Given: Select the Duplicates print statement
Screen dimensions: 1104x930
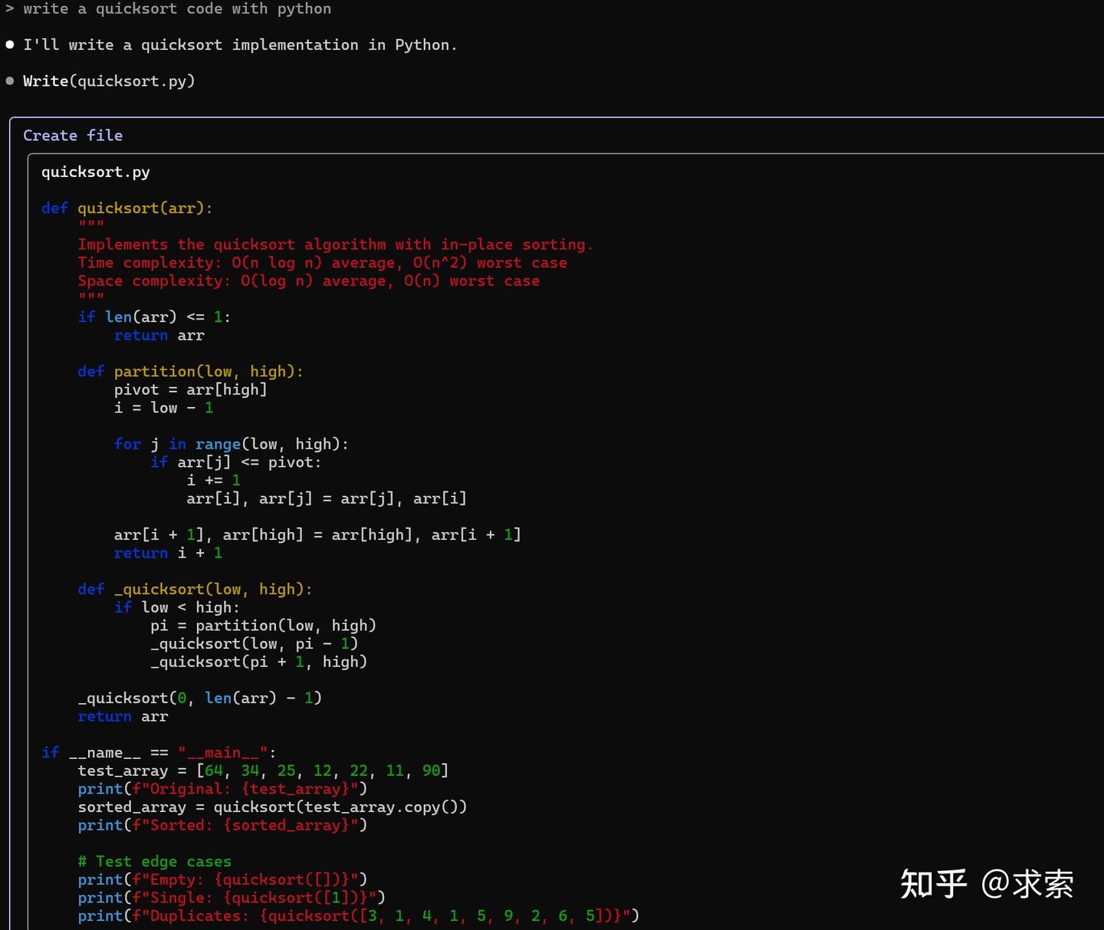Looking at the screenshot, I should point(357,915).
